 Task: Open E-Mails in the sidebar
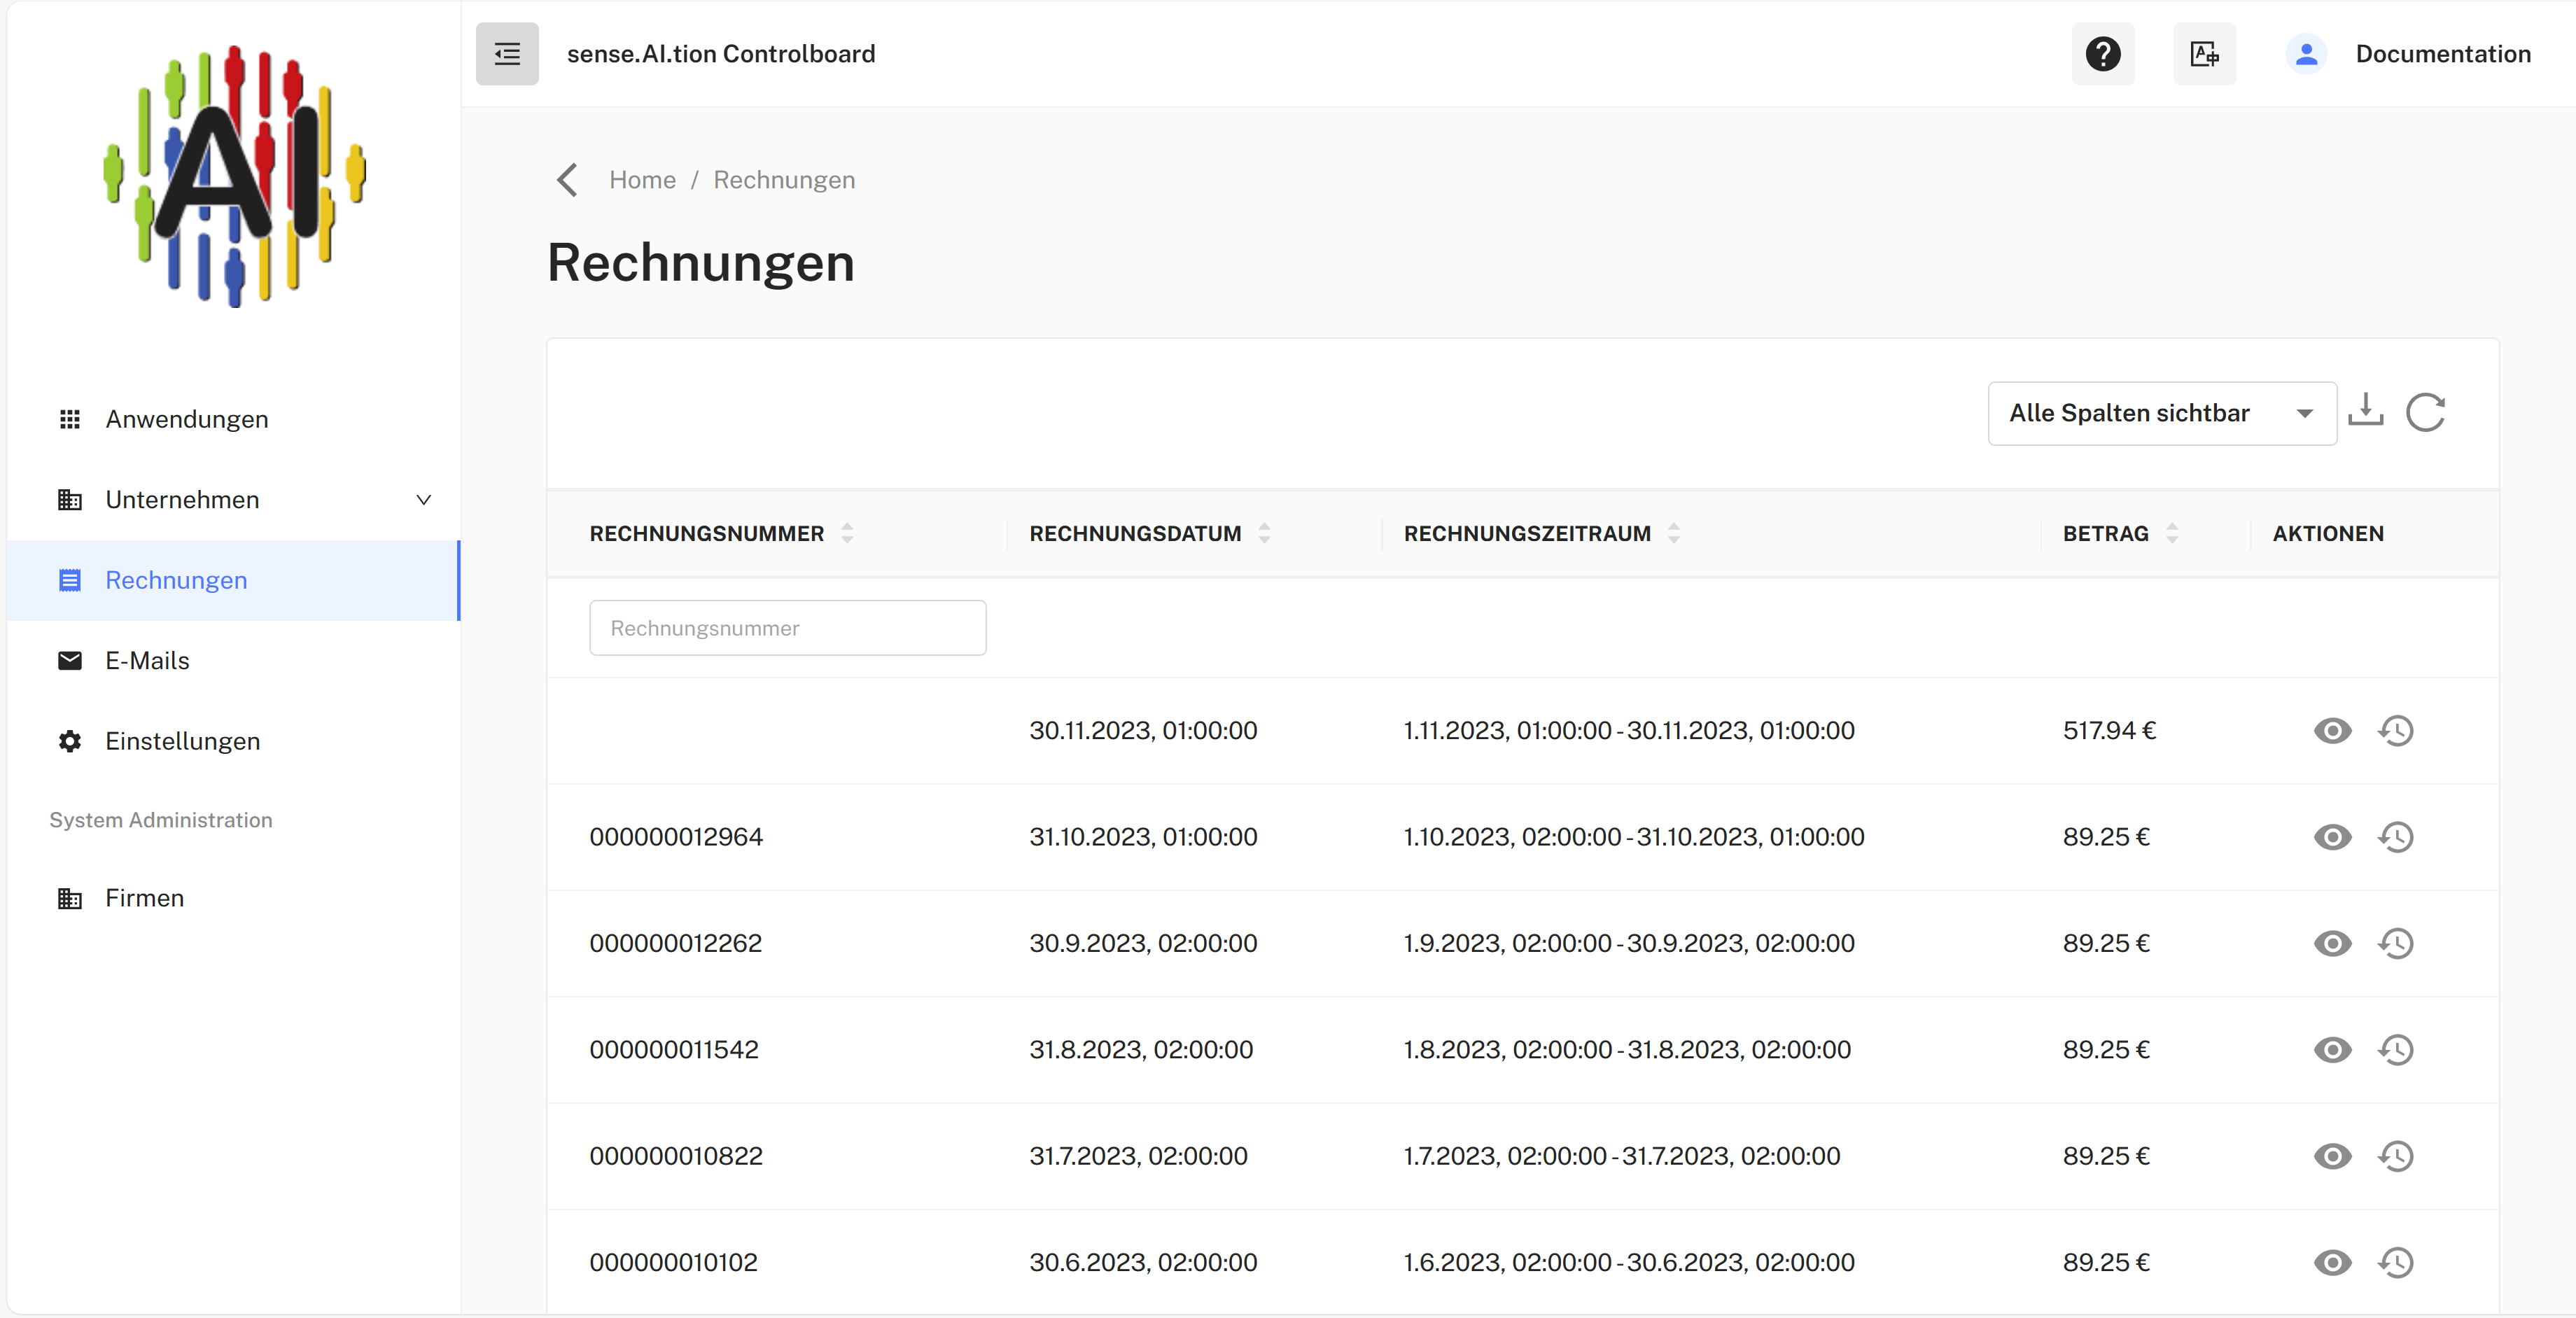pyautogui.click(x=233, y=661)
